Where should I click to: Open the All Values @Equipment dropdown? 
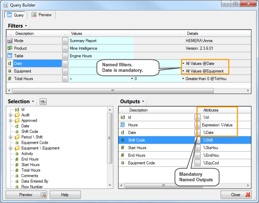[x=183, y=71]
